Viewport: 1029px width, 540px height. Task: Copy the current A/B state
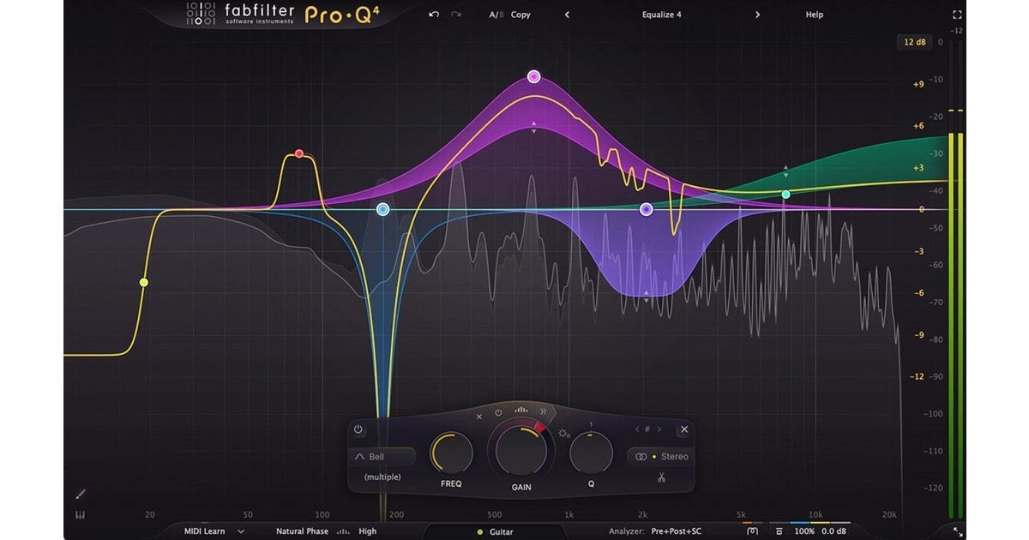(521, 15)
